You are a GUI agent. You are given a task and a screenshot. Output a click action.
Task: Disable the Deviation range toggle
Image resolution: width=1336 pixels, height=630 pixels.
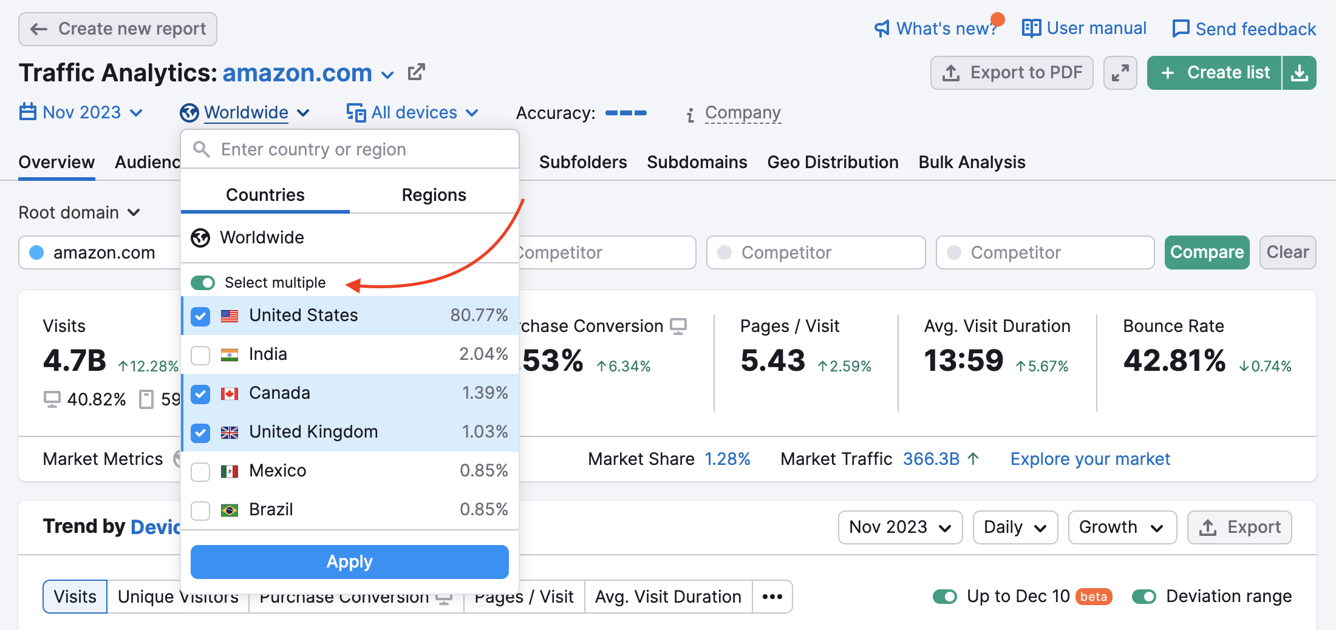(x=1144, y=597)
